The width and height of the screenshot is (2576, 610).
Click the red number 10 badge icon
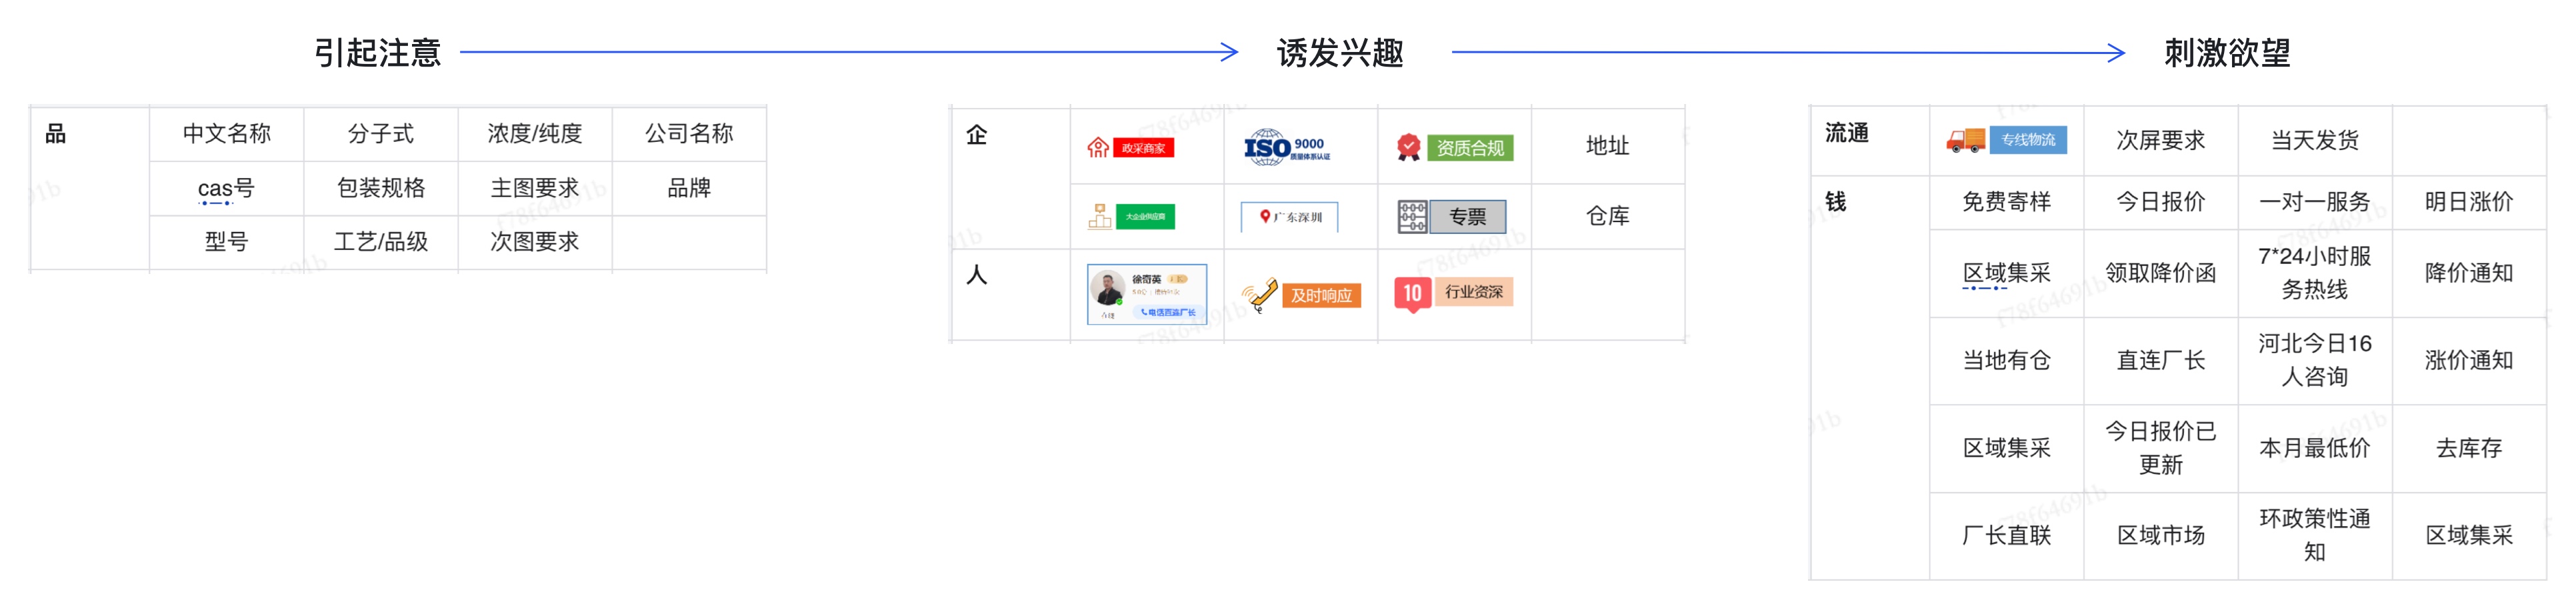pos(1411,293)
